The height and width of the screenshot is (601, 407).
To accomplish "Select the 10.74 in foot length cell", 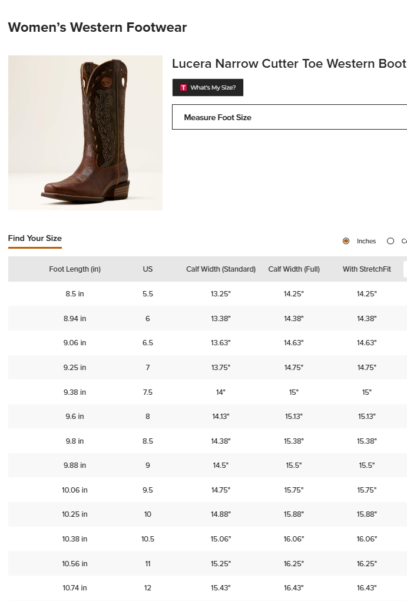I will click(75, 587).
